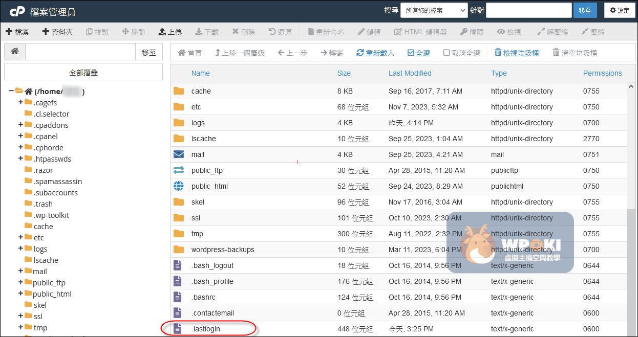Image resolution: width=638 pixels, height=337 pixels.
Task: Click the cPanel logo icon
Action: (16, 11)
